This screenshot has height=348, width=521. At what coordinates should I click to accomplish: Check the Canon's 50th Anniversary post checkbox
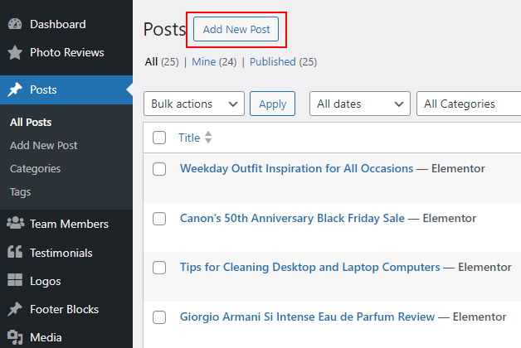coord(159,219)
